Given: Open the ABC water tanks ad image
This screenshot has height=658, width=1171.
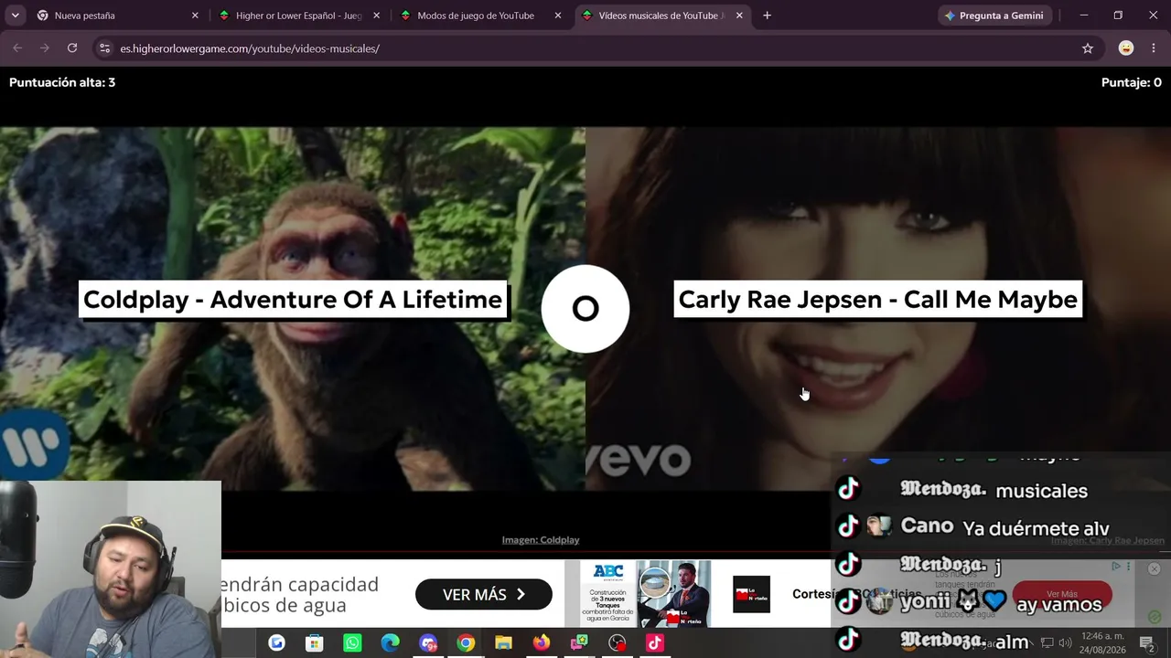Looking at the screenshot, I should tap(645, 594).
